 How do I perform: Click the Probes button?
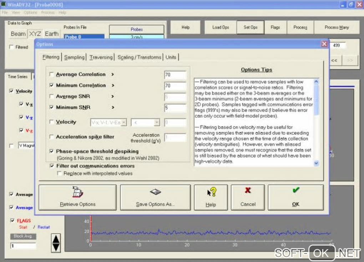(x=136, y=30)
